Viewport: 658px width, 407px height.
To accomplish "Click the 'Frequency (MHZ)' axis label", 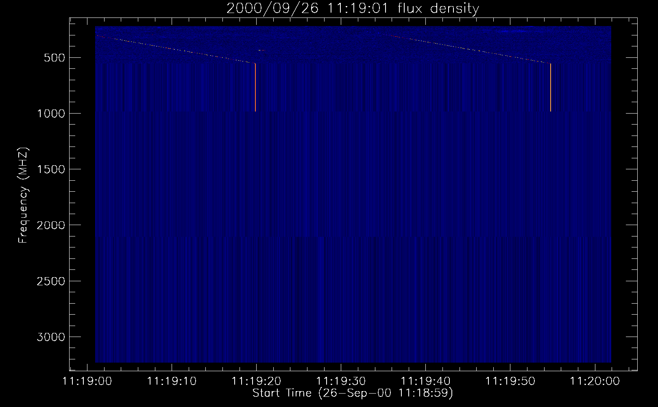I will 23,195.
